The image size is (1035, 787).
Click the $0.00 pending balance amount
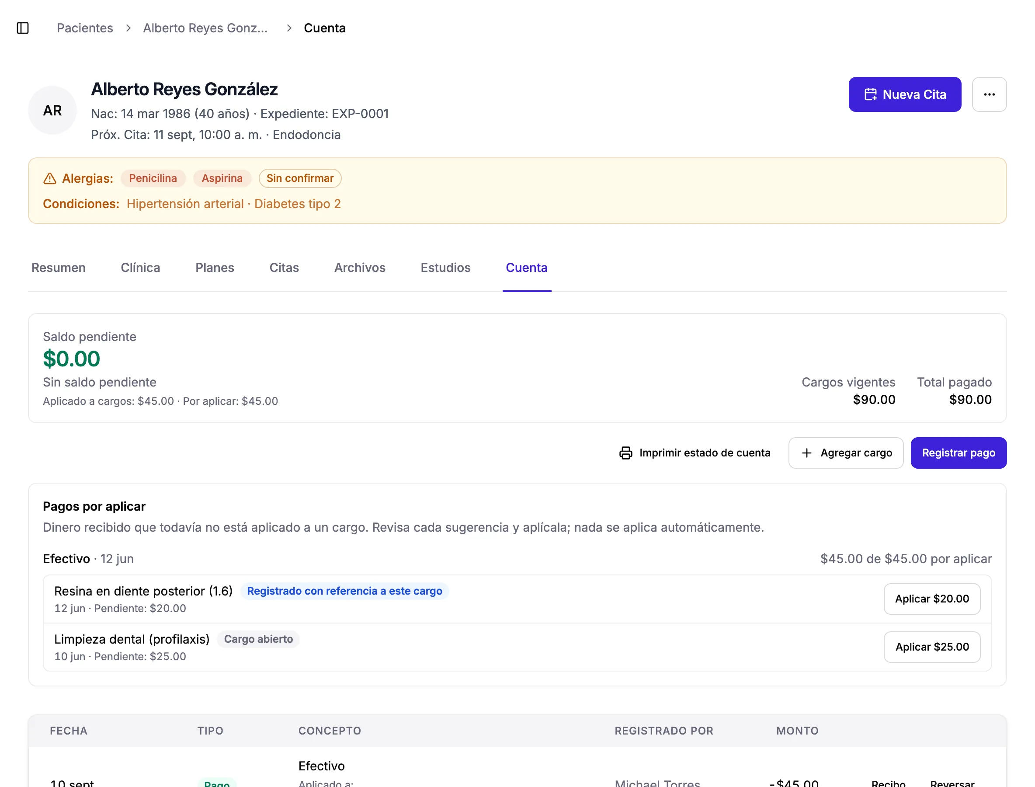click(x=72, y=359)
